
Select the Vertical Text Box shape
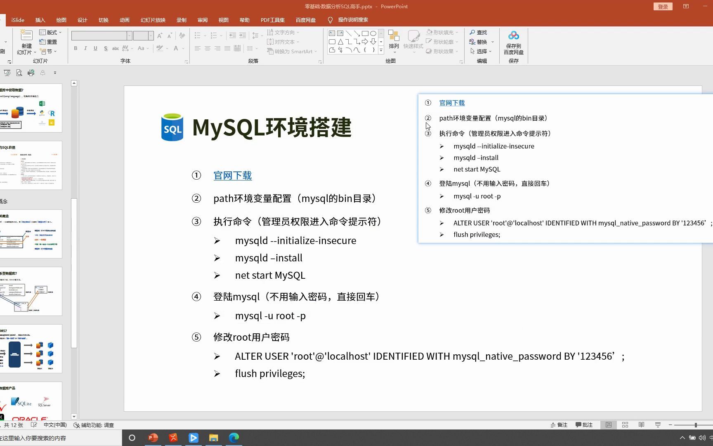pos(340,33)
